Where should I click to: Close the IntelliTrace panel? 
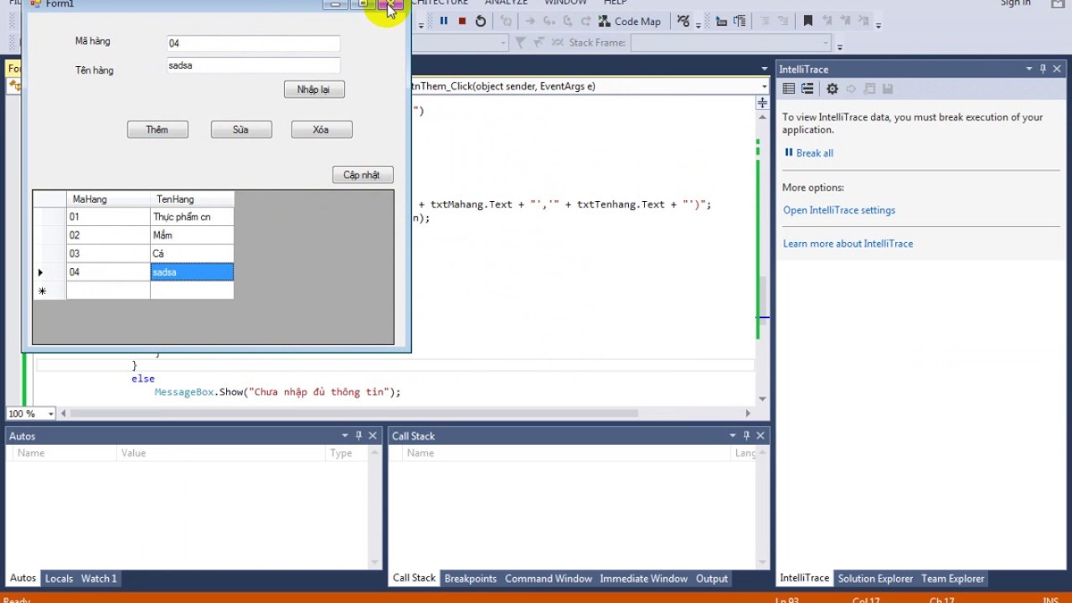click(1057, 69)
